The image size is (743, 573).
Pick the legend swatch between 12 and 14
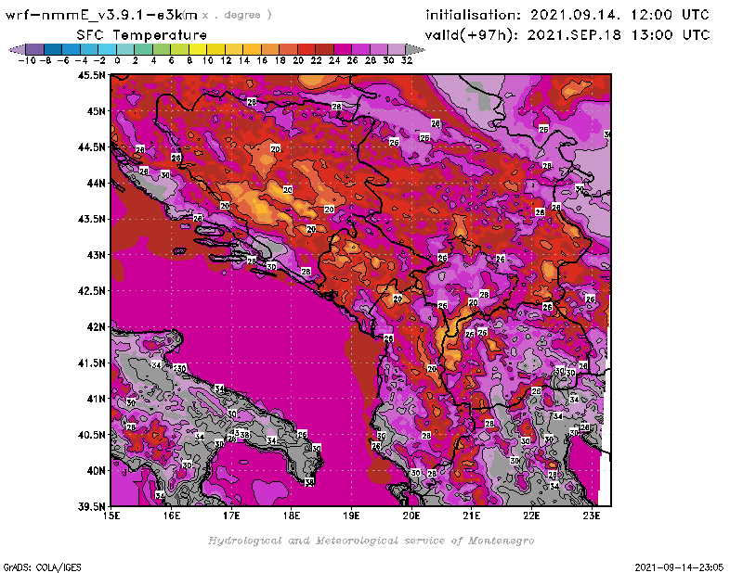pos(234,49)
